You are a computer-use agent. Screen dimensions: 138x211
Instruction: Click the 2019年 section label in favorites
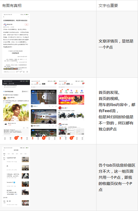click(x=5, y=198)
